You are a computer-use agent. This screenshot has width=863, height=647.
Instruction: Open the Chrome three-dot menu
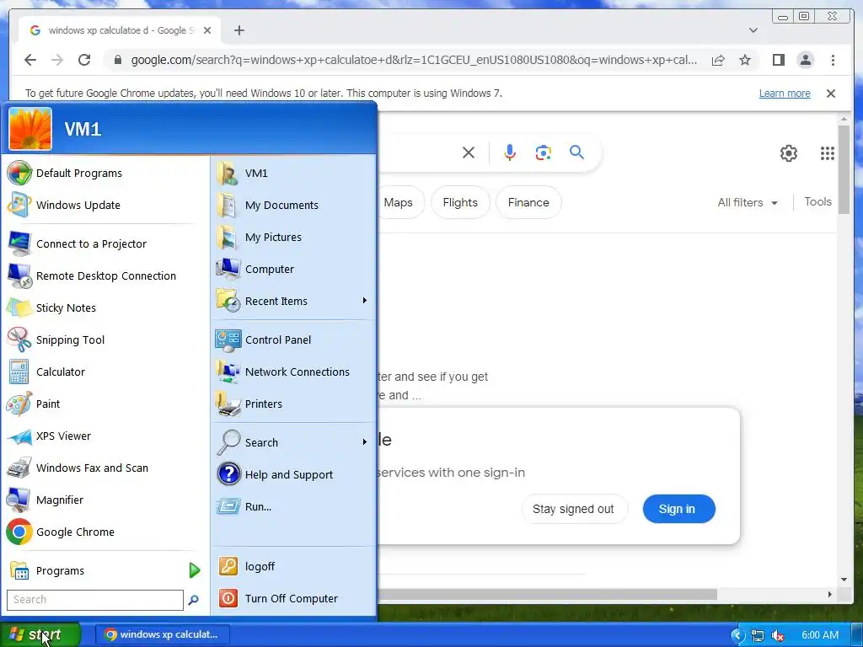point(833,60)
